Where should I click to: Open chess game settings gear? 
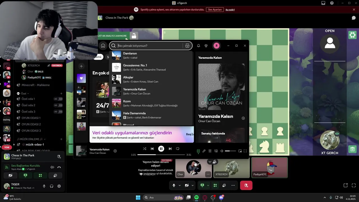[352, 35]
